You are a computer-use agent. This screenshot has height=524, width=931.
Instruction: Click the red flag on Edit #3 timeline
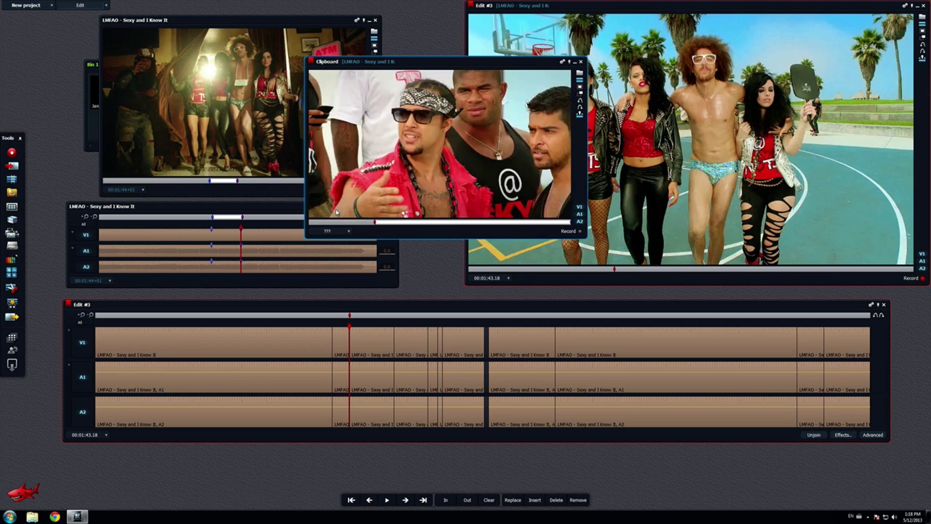pos(68,304)
